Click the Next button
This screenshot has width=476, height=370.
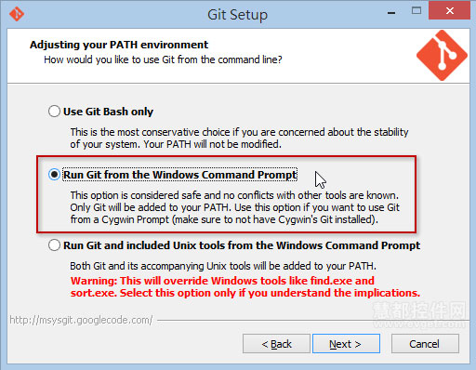pyautogui.click(x=346, y=344)
